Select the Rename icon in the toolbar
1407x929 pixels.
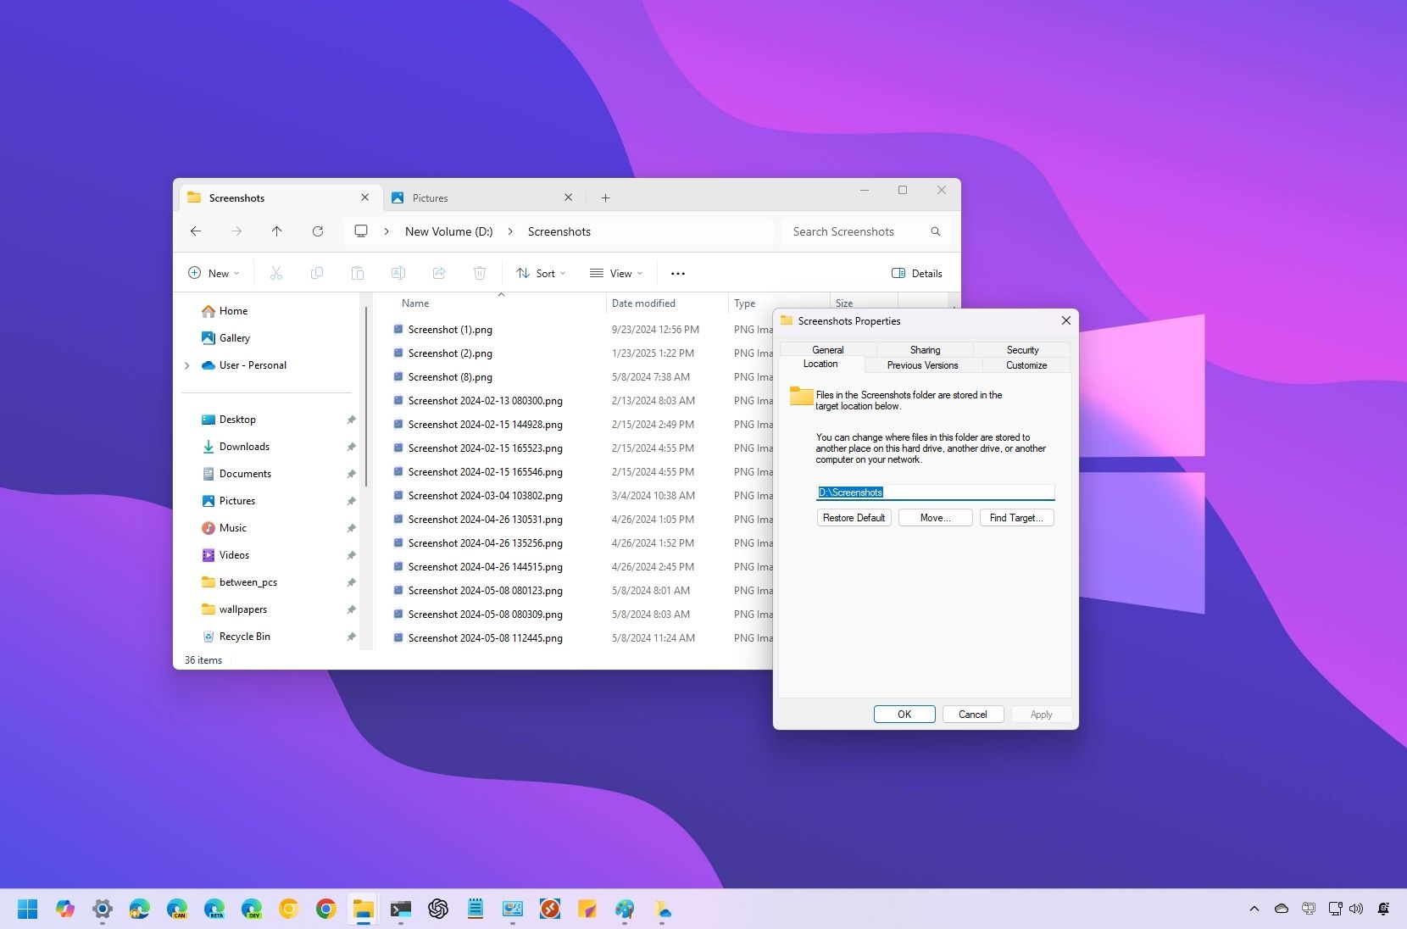click(398, 273)
